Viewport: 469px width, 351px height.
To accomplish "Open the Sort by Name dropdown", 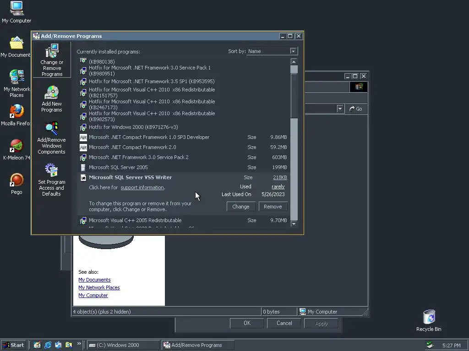I will pos(293,51).
